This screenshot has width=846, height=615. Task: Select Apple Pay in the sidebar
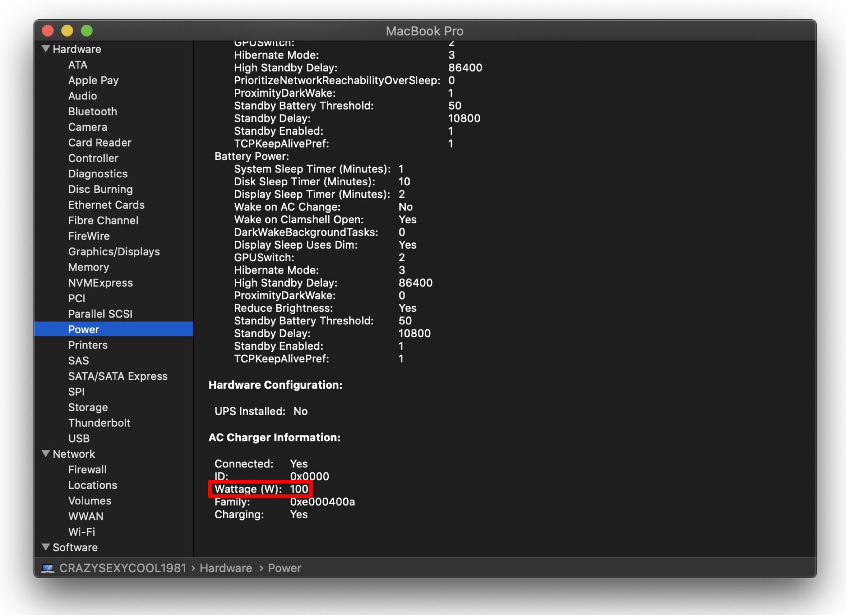click(x=93, y=80)
